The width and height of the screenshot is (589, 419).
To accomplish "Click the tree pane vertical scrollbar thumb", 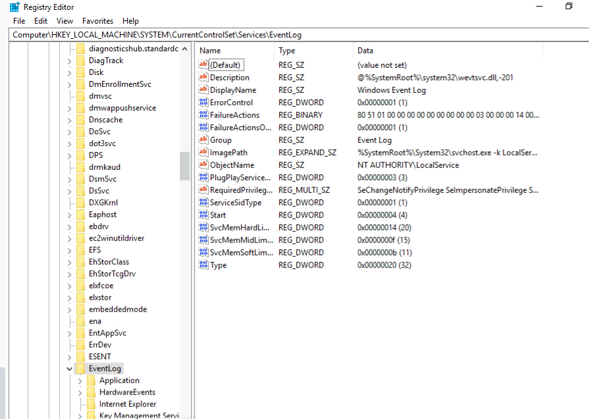I will [184, 166].
